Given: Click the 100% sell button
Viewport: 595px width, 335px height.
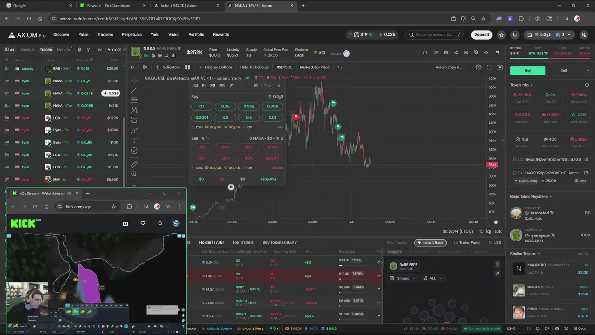Looking at the screenshot, I should (x=272, y=147).
